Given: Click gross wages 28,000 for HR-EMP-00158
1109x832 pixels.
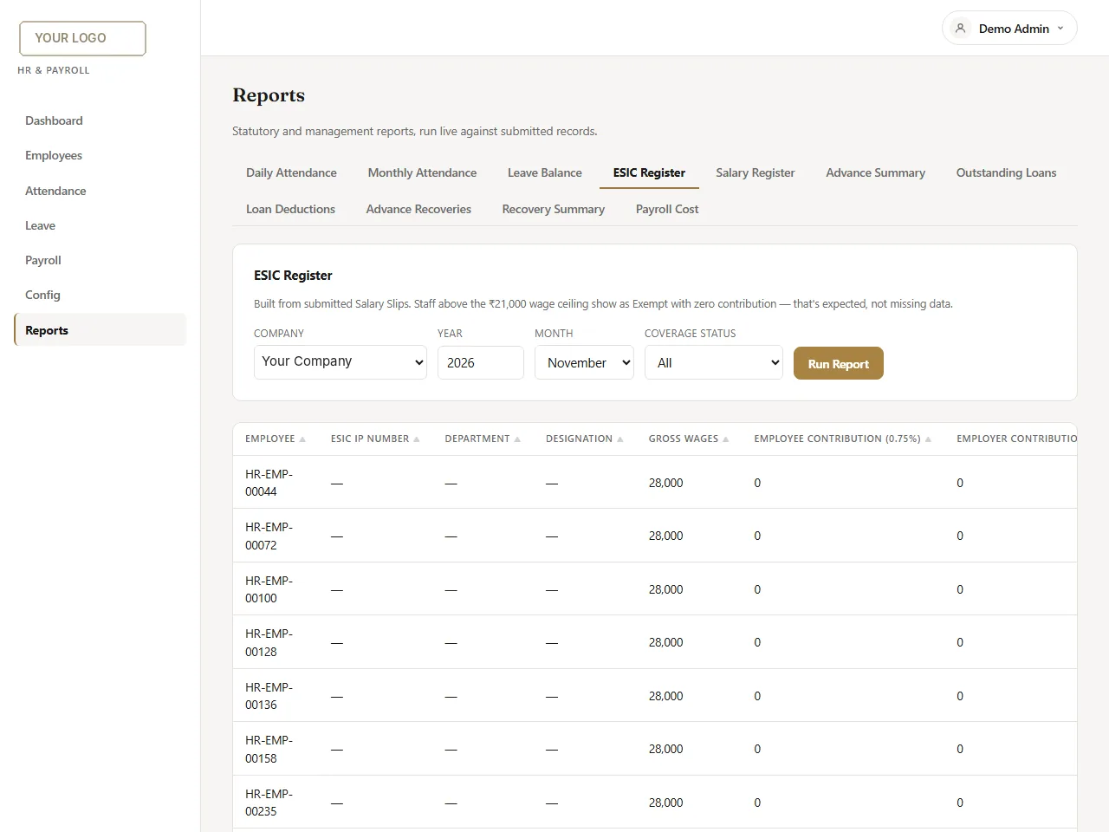Looking at the screenshot, I should [665, 749].
